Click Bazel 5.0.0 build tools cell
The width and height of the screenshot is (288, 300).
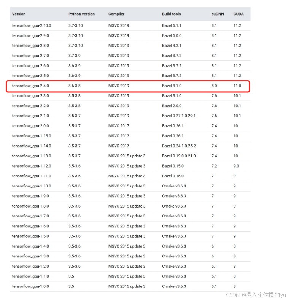[172, 36]
